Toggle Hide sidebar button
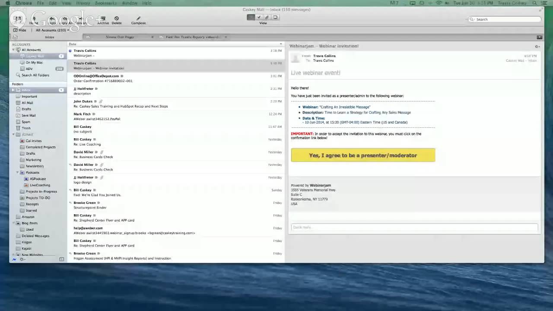Image resolution: width=553 pixels, height=311 pixels. 20,30
